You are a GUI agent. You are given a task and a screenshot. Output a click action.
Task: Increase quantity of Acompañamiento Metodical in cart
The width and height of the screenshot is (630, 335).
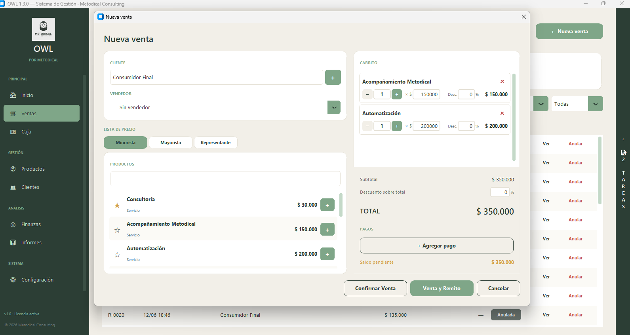click(397, 94)
